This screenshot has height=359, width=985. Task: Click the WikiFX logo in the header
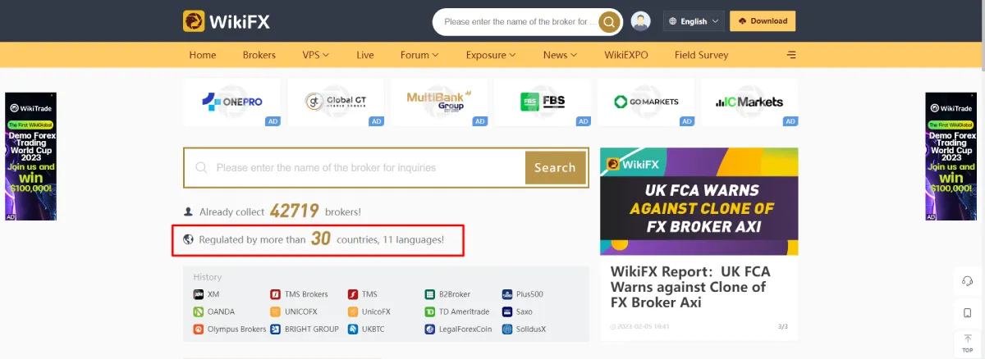tap(227, 21)
